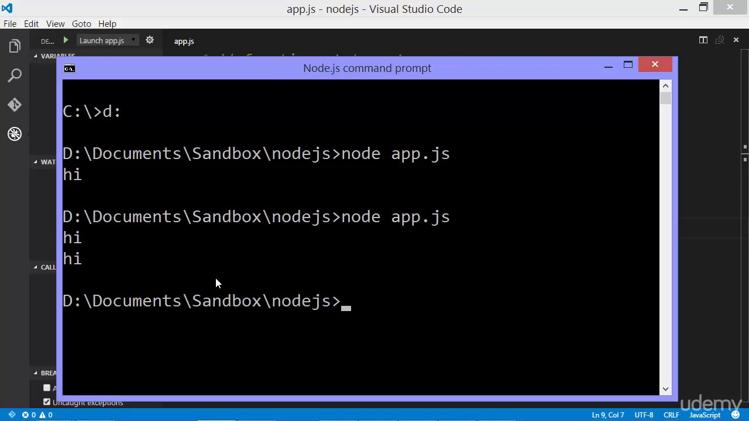Click JavaScript language mode in status bar
749x421 pixels.
tap(705, 415)
